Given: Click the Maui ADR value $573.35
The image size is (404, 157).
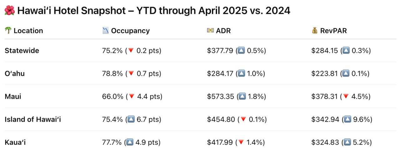Looking at the screenshot, I should [x=220, y=97].
